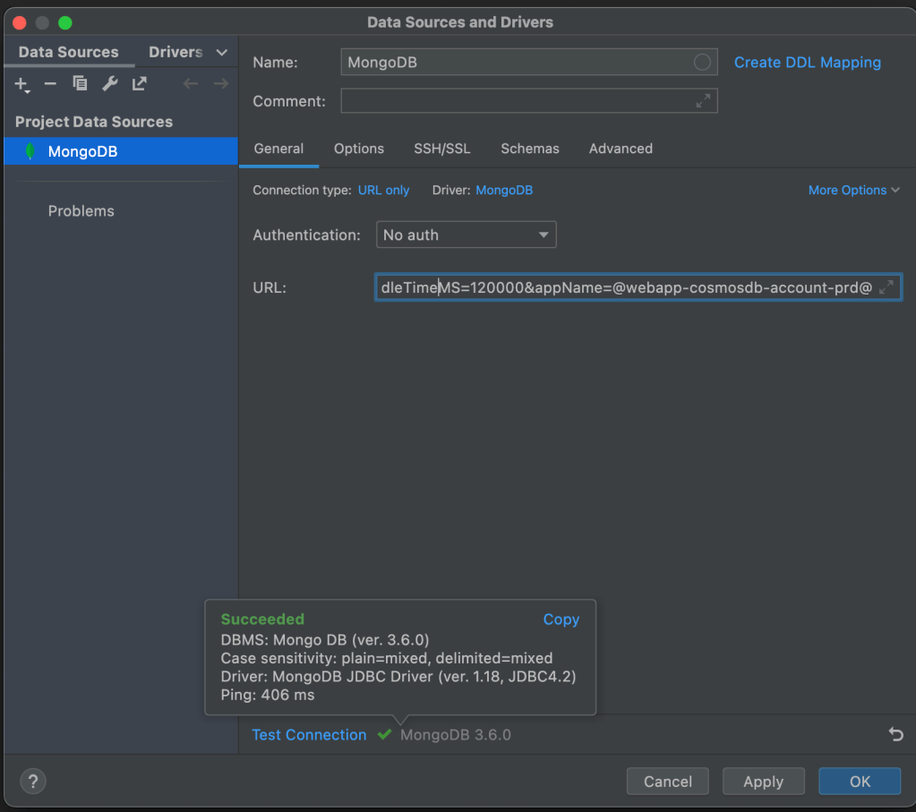
Task: Duplicate the selected data source
Action: (80, 84)
